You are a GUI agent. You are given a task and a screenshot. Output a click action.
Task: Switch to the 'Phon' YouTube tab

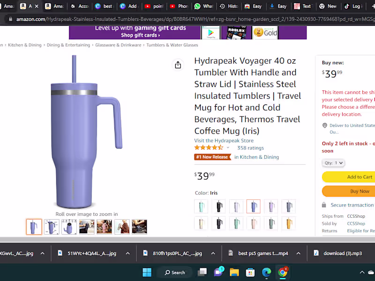[x=179, y=6]
